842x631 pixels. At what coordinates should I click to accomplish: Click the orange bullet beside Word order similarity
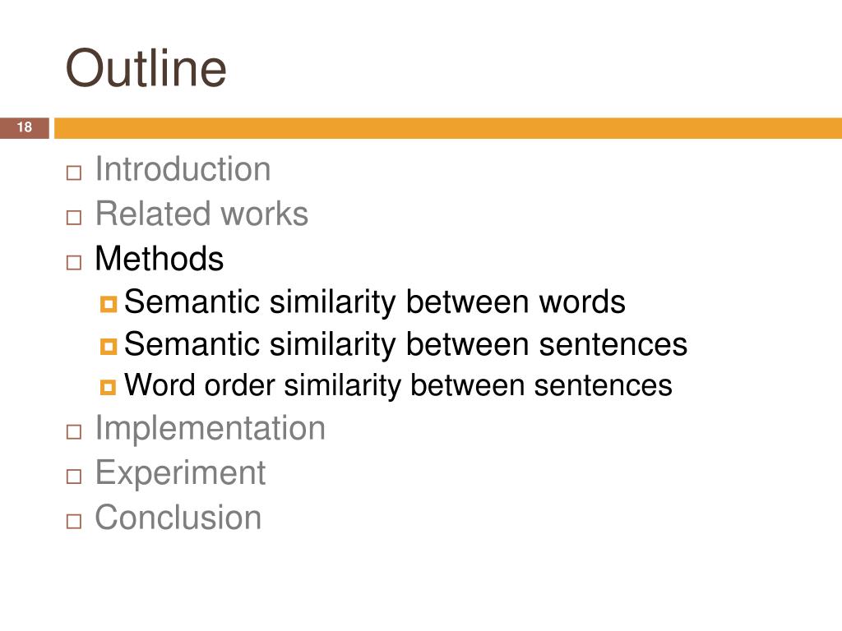click(108, 387)
